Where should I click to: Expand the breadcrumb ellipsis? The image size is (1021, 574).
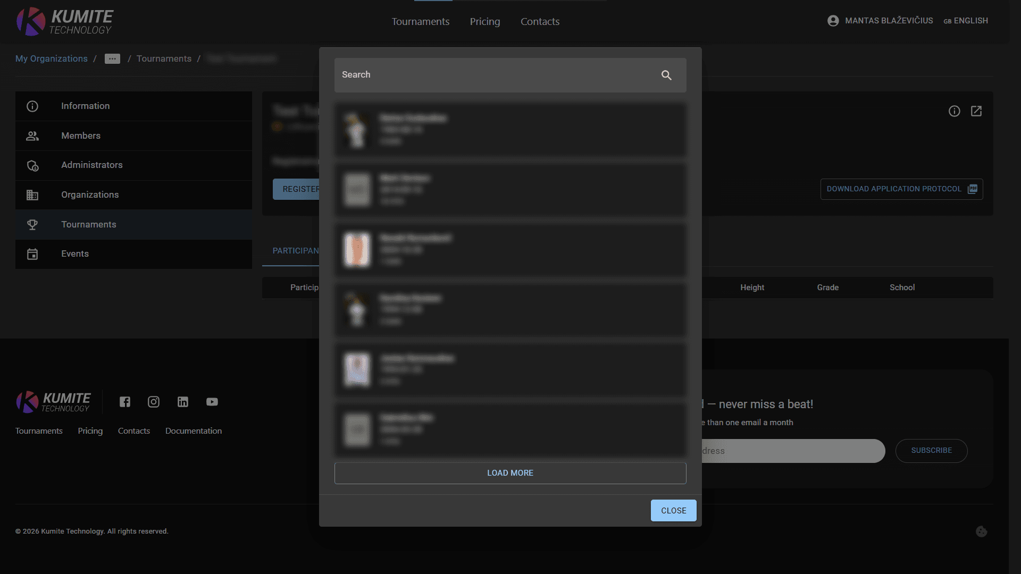[x=112, y=58]
